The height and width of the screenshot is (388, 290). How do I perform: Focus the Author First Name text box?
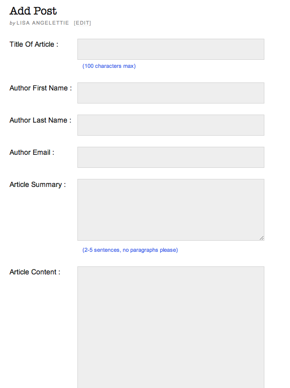171,93
